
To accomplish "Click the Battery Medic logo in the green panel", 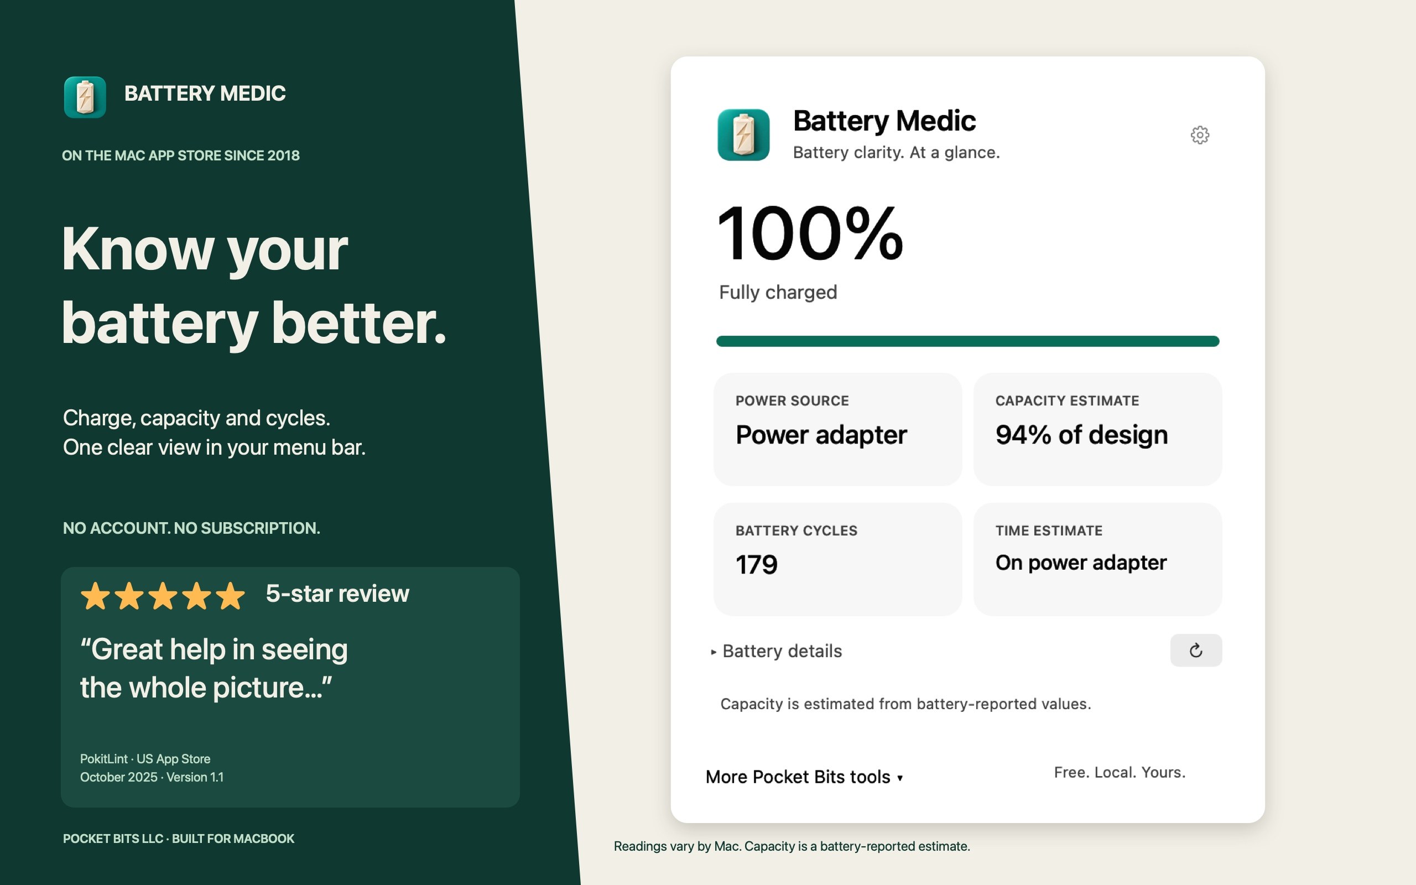I will click(85, 97).
